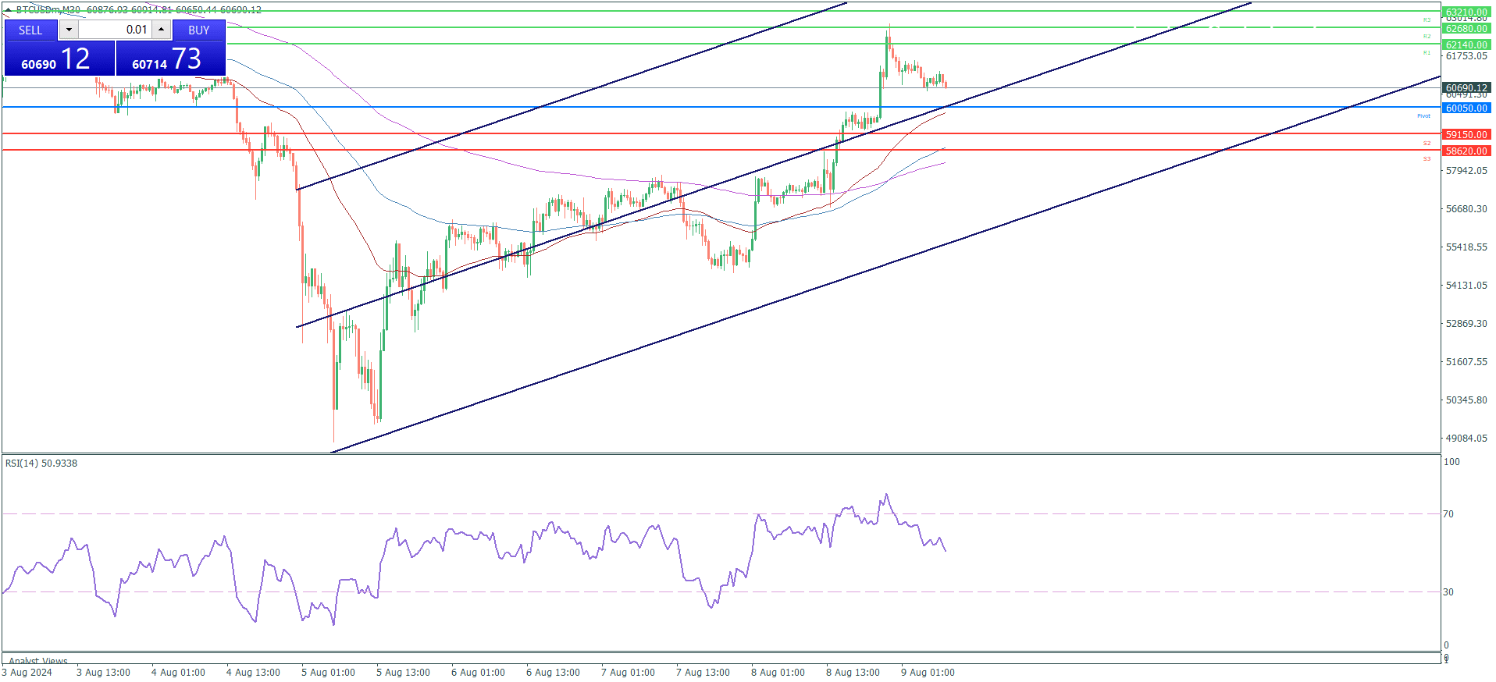This screenshot has width=1496, height=682.
Task: Click the 51607.55 price axis value
Action: [1466, 362]
